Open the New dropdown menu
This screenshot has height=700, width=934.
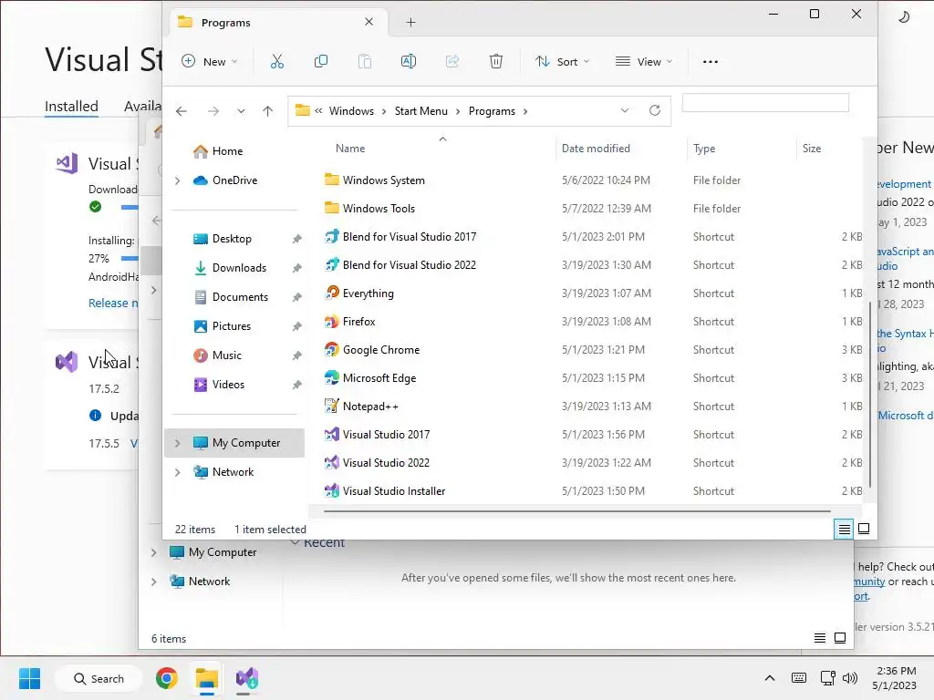209,61
